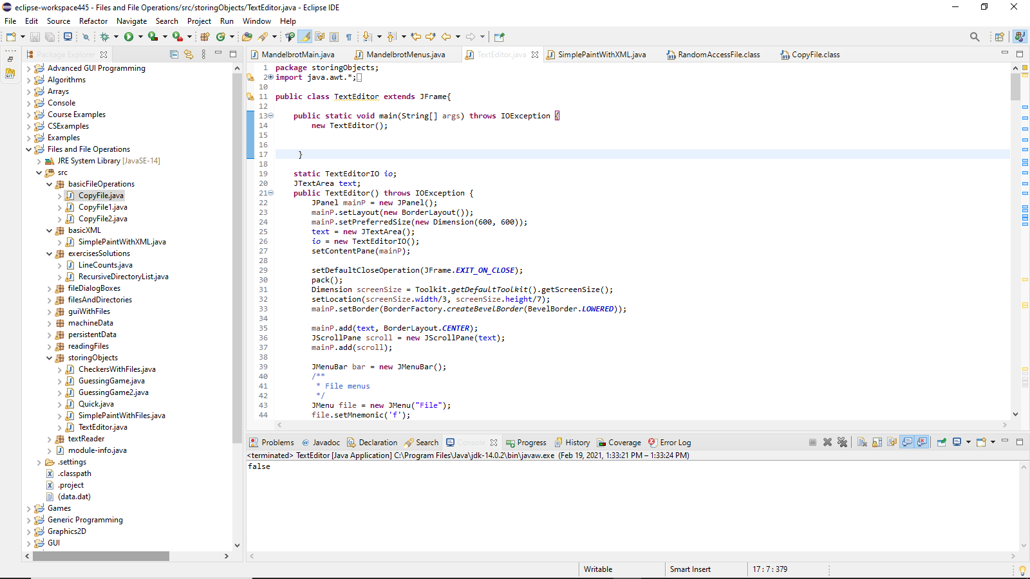Select TextEditor.java in Package Explorer

pyautogui.click(x=102, y=427)
